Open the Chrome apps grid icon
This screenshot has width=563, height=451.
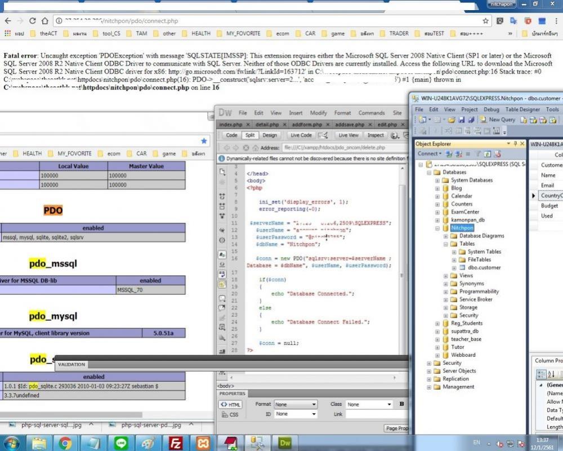pos(7,33)
